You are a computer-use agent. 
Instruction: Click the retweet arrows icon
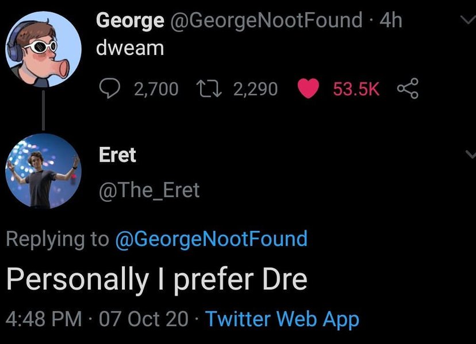click(x=209, y=88)
